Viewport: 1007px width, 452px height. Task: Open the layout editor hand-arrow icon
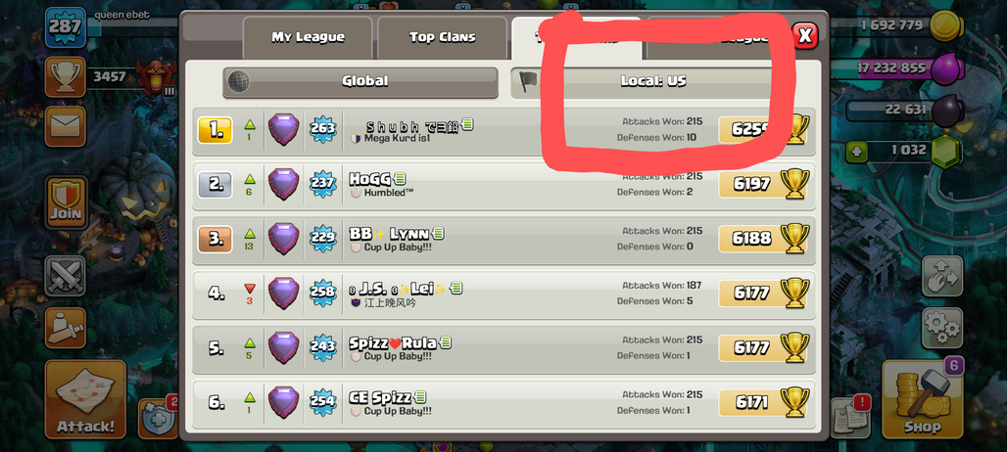point(942,276)
